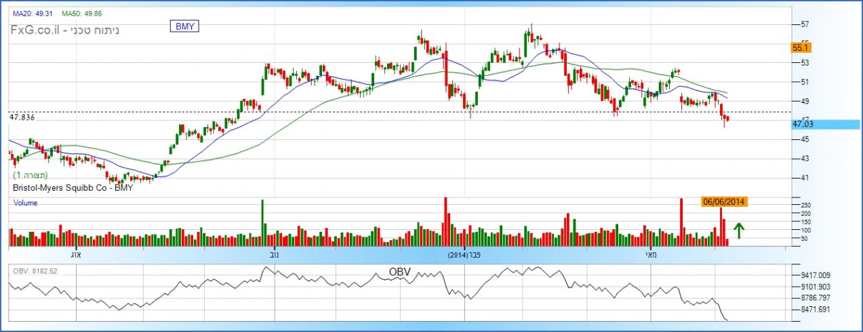Click the Volume panel label

click(25, 203)
